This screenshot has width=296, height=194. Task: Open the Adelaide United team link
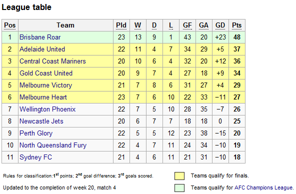(42, 49)
